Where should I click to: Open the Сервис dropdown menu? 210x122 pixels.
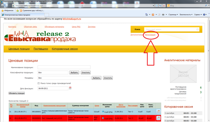coord(198,14)
